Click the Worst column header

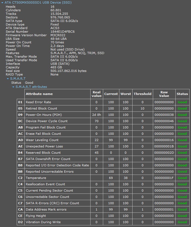point(125,94)
